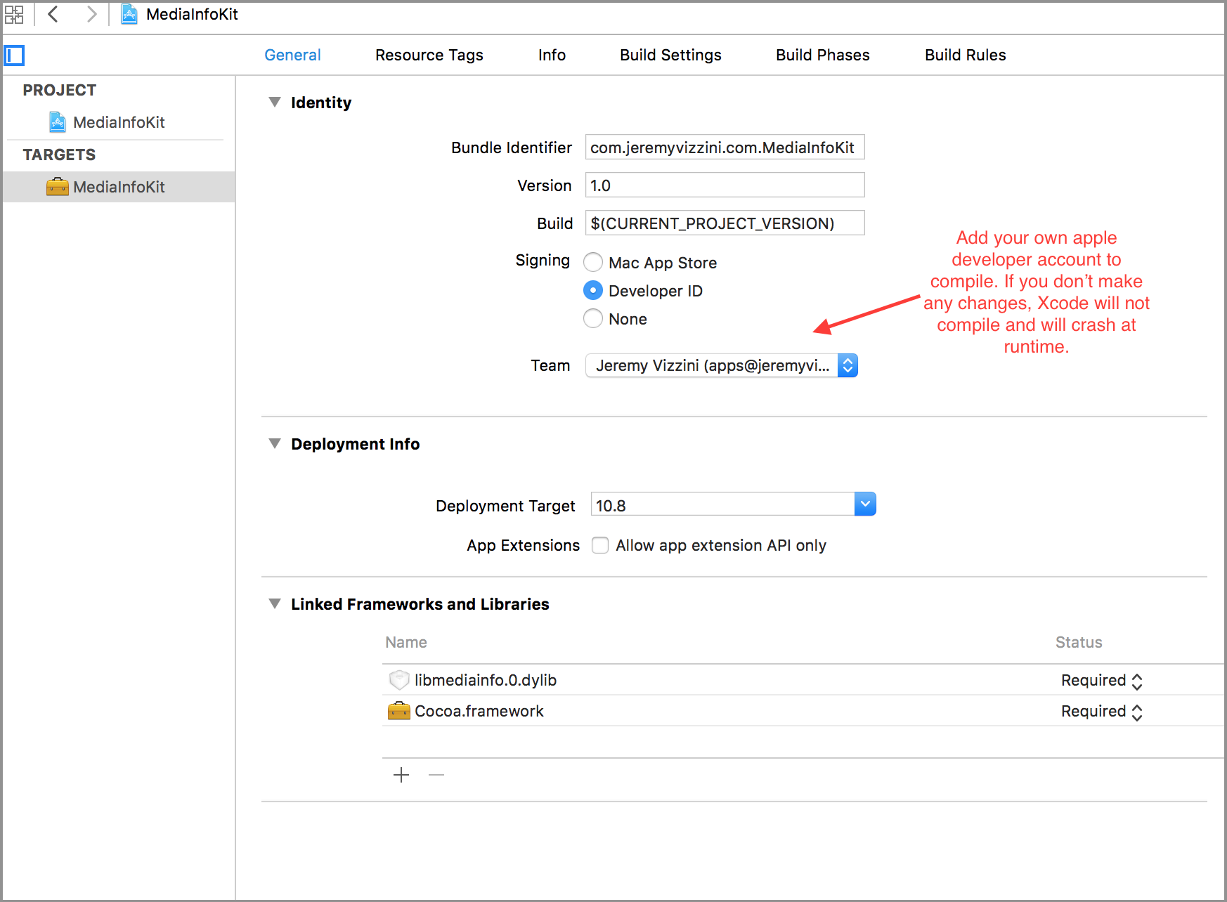Open the Team dropdown
1227x902 pixels.
[722, 365]
